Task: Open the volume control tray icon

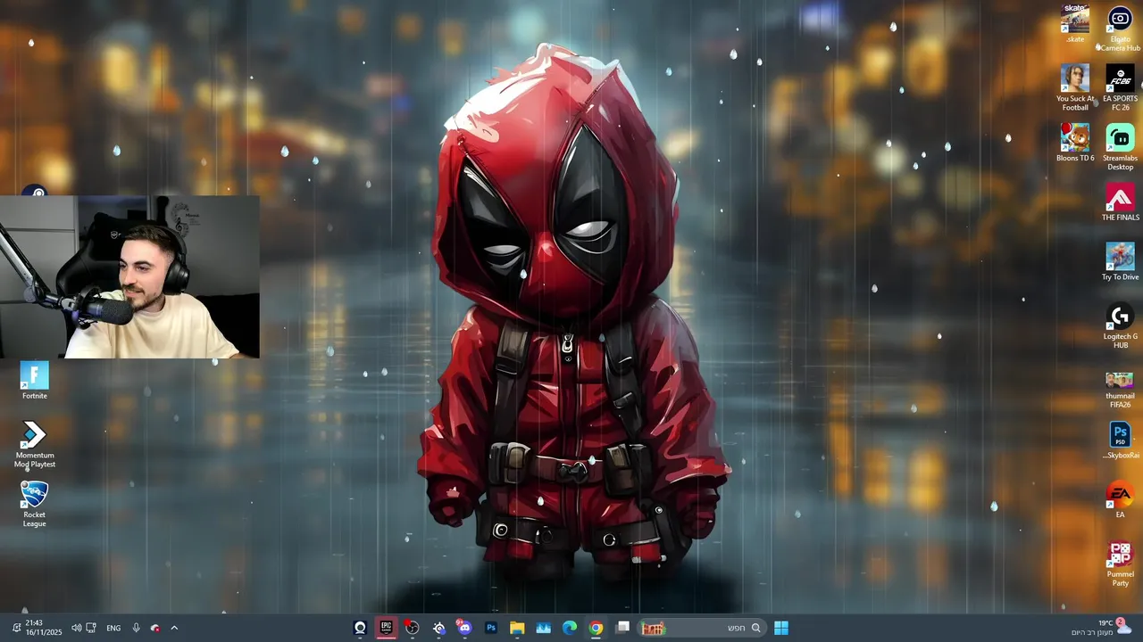Action: coord(76,628)
